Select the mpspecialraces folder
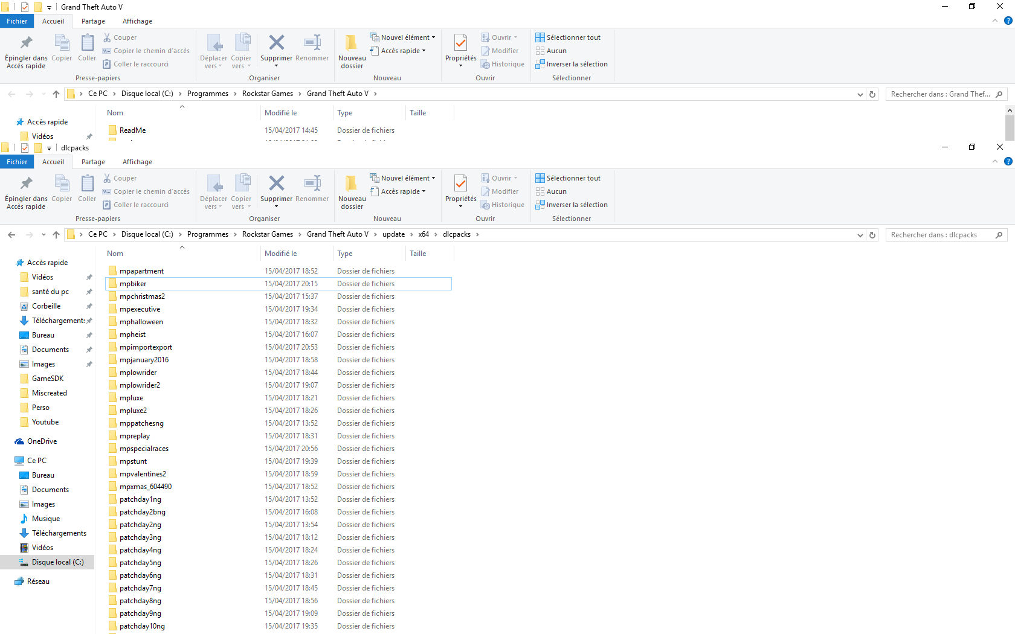Screen dimensions: 1015x634 279,449
